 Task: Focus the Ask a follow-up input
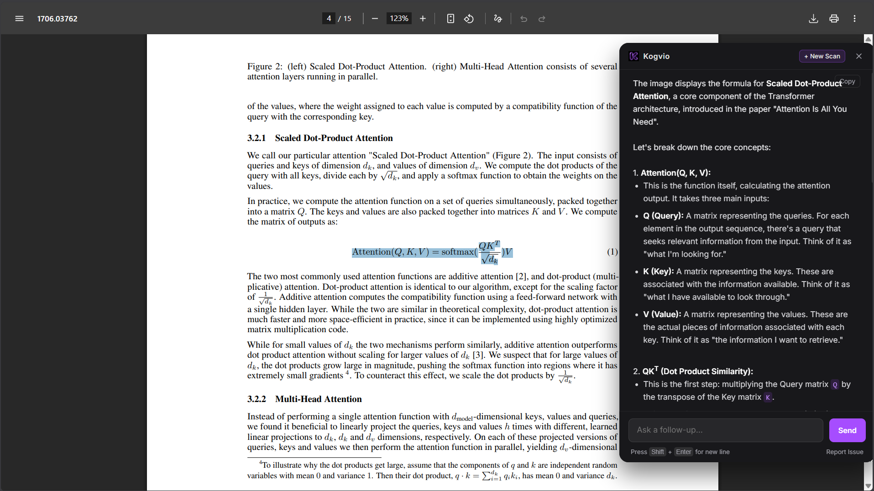pyautogui.click(x=726, y=430)
